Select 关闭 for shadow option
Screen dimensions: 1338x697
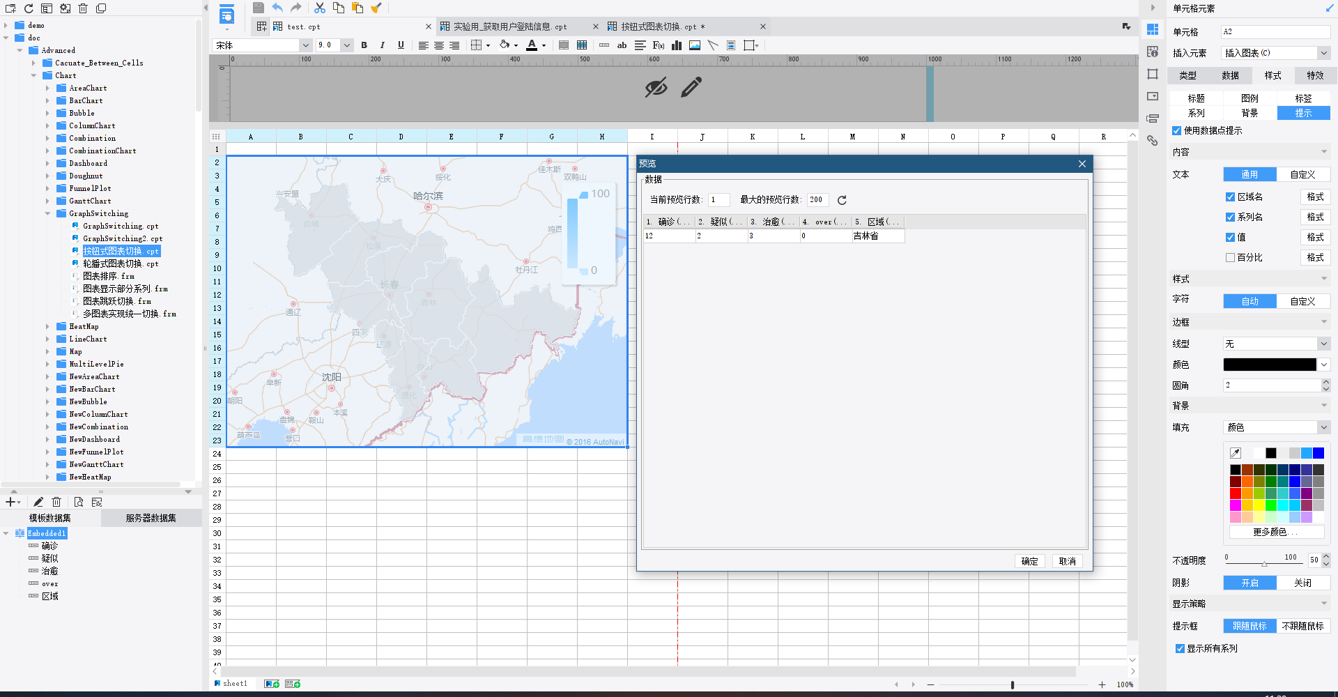coord(1303,583)
